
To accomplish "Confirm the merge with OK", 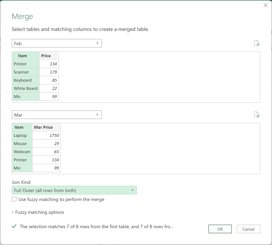I will click(x=220, y=229).
